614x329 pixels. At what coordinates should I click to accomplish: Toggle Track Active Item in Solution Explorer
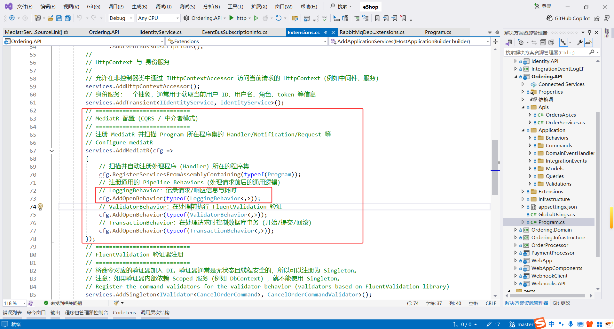click(x=563, y=42)
